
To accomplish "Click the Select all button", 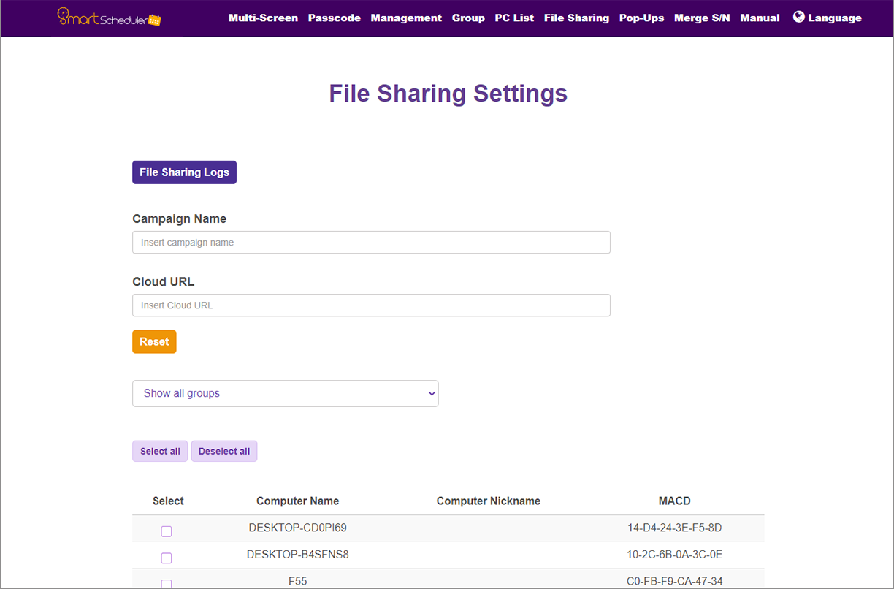I will click(x=160, y=451).
